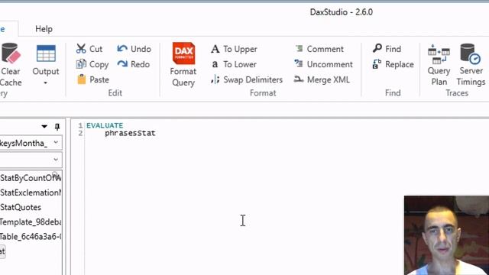The image size is (489, 275).
Task: Click the Cut scissors icon
Action: (x=81, y=49)
